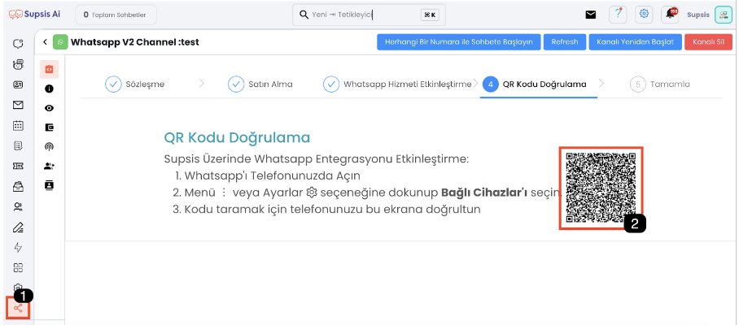This screenshot has height=325, width=739.
Task: Select the QR Kodu Doğrulama step
Action: coord(535,84)
